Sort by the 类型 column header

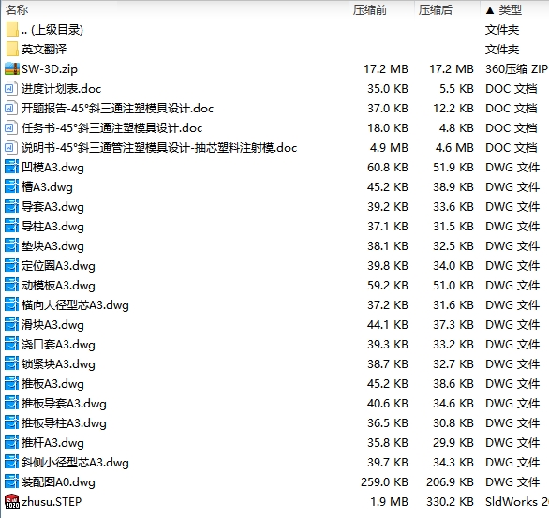coord(511,9)
